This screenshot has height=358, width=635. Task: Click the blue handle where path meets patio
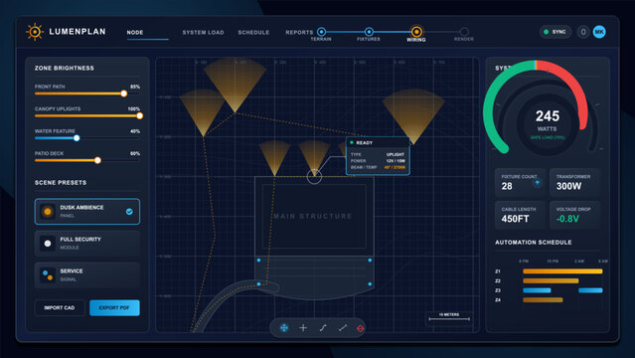258,284
